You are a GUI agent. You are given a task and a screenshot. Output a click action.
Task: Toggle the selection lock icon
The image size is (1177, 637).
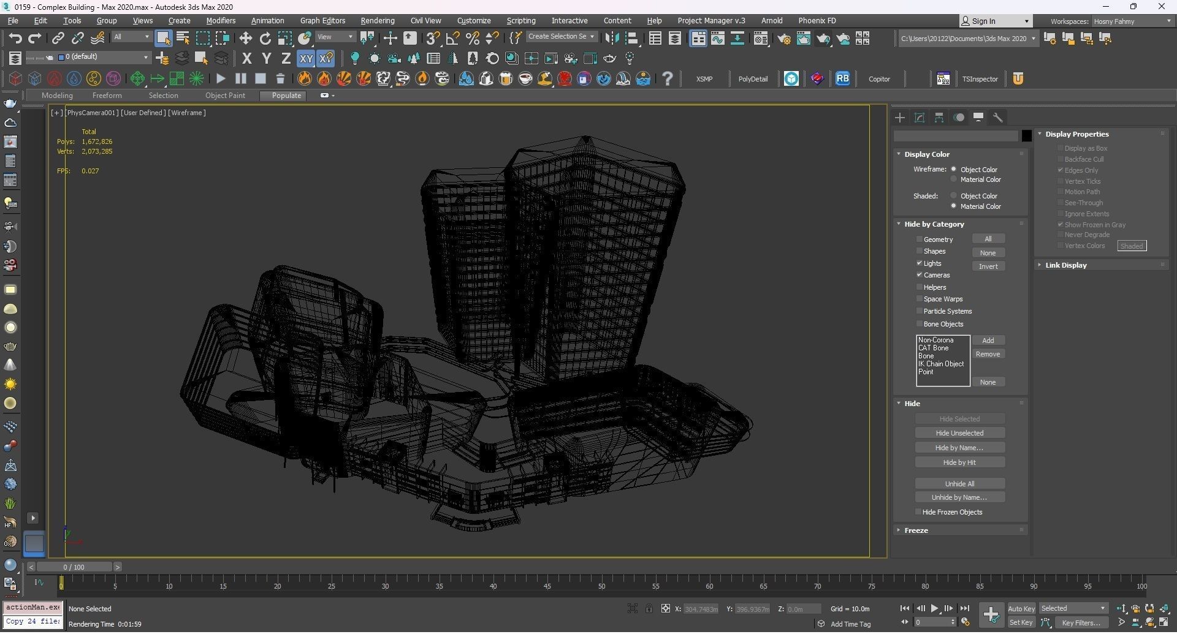pyautogui.click(x=649, y=608)
